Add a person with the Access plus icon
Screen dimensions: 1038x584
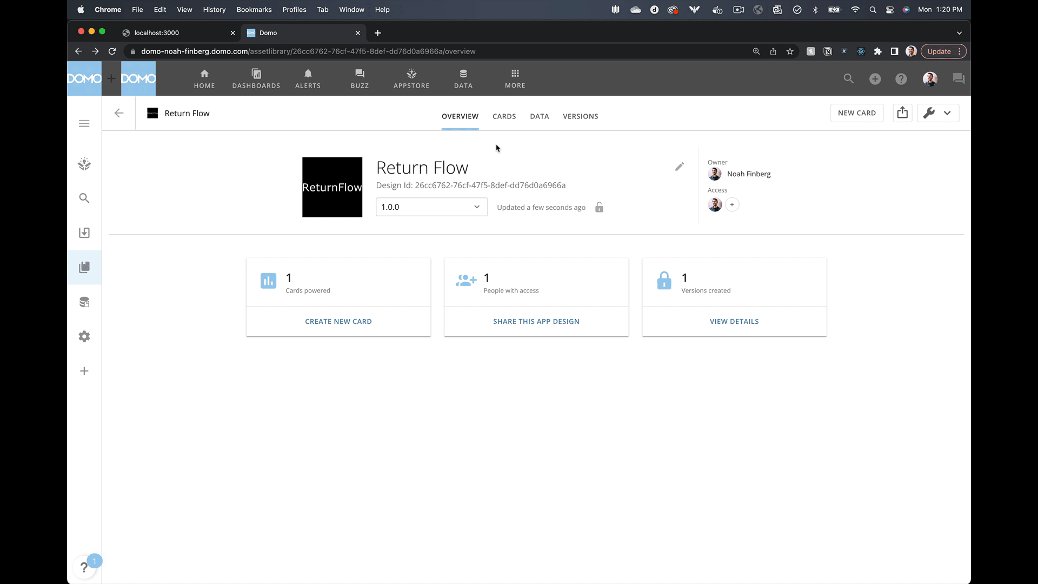click(732, 205)
